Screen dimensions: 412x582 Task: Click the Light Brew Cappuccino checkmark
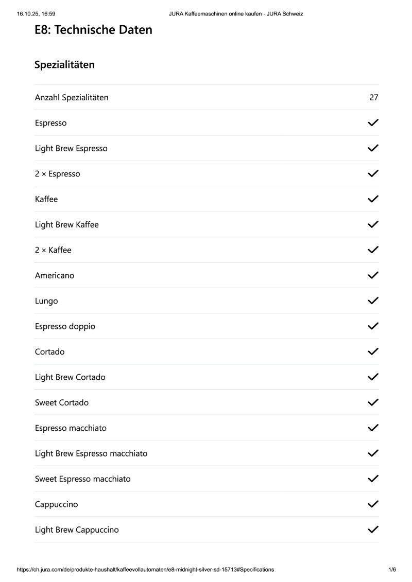point(373,530)
